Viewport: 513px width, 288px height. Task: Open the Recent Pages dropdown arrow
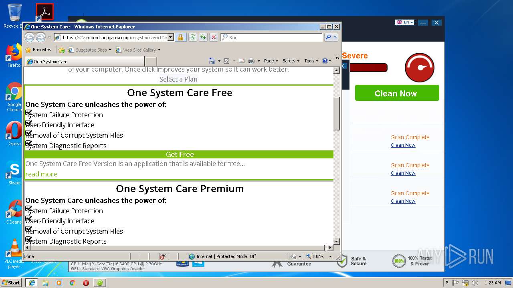tap(49, 38)
